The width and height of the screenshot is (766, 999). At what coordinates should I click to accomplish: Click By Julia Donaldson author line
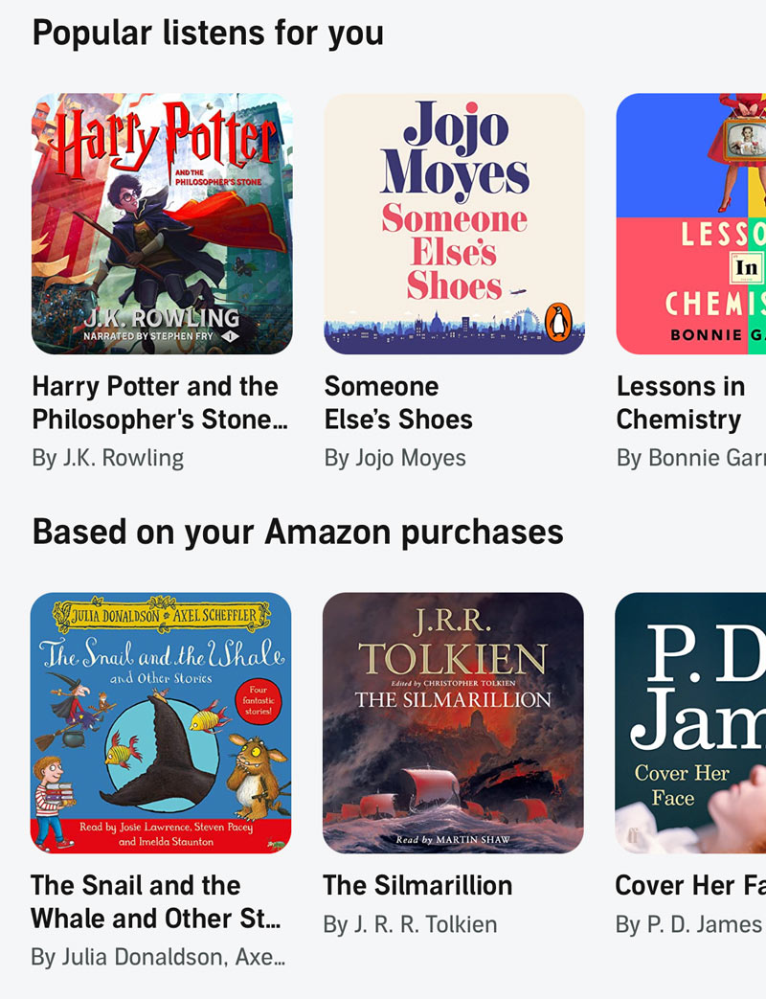[x=158, y=956]
